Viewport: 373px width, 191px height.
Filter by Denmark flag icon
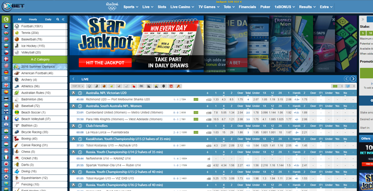tap(6, 59)
